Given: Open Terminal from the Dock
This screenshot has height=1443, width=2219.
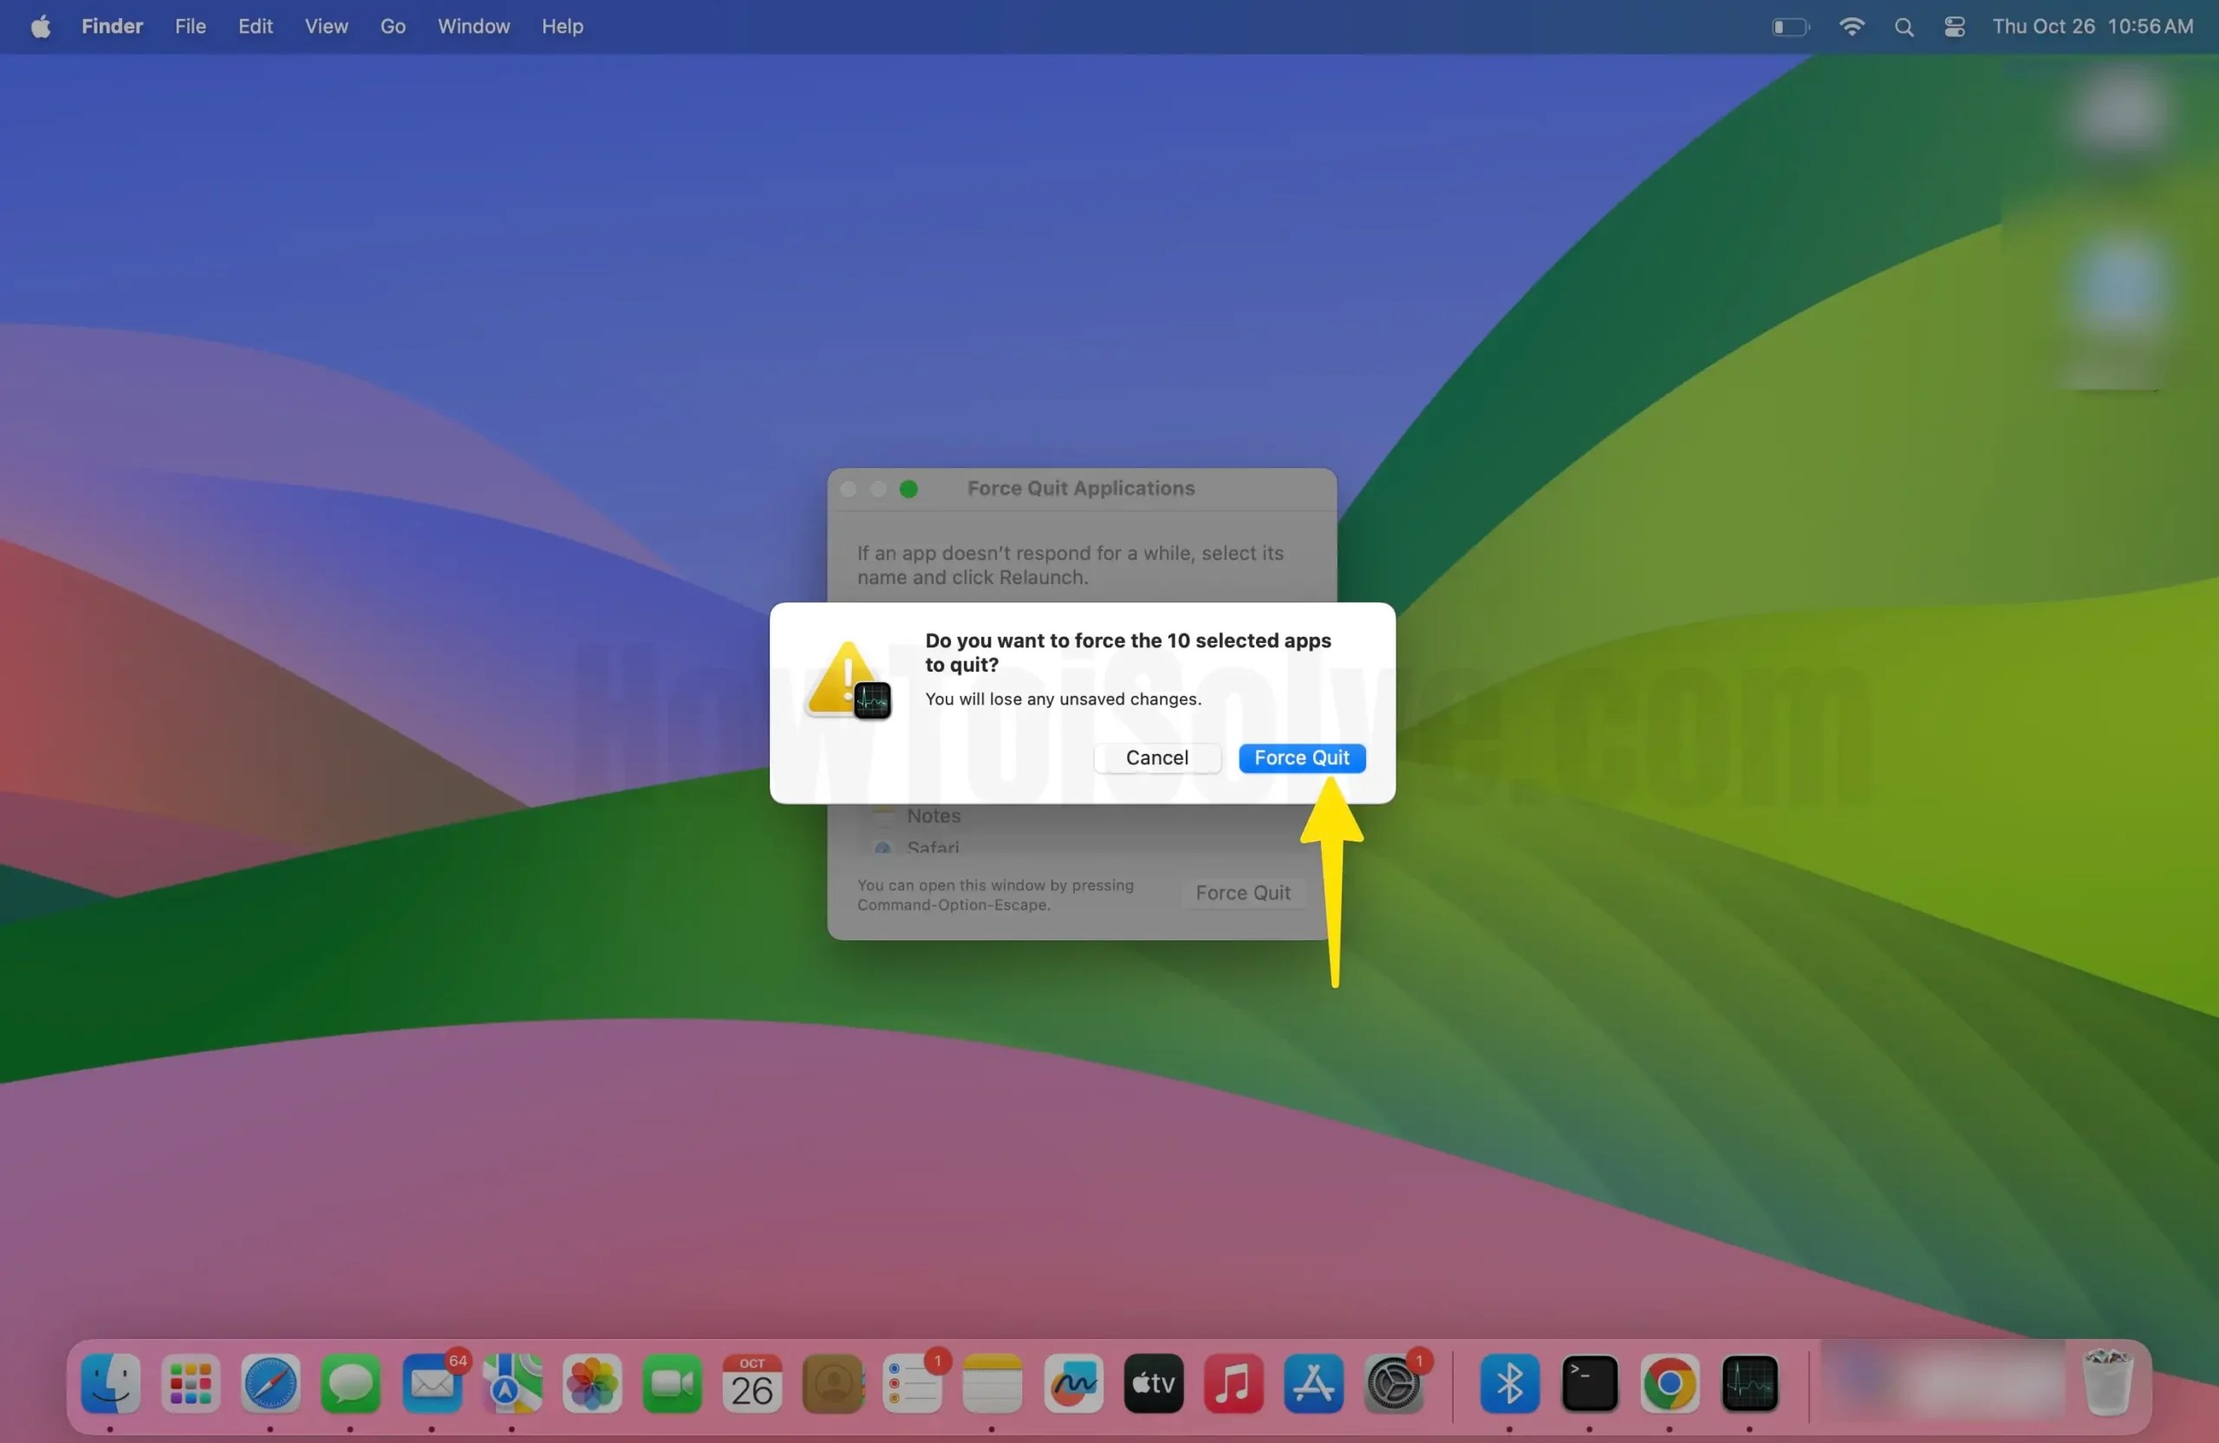Looking at the screenshot, I should [1591, 1385].
